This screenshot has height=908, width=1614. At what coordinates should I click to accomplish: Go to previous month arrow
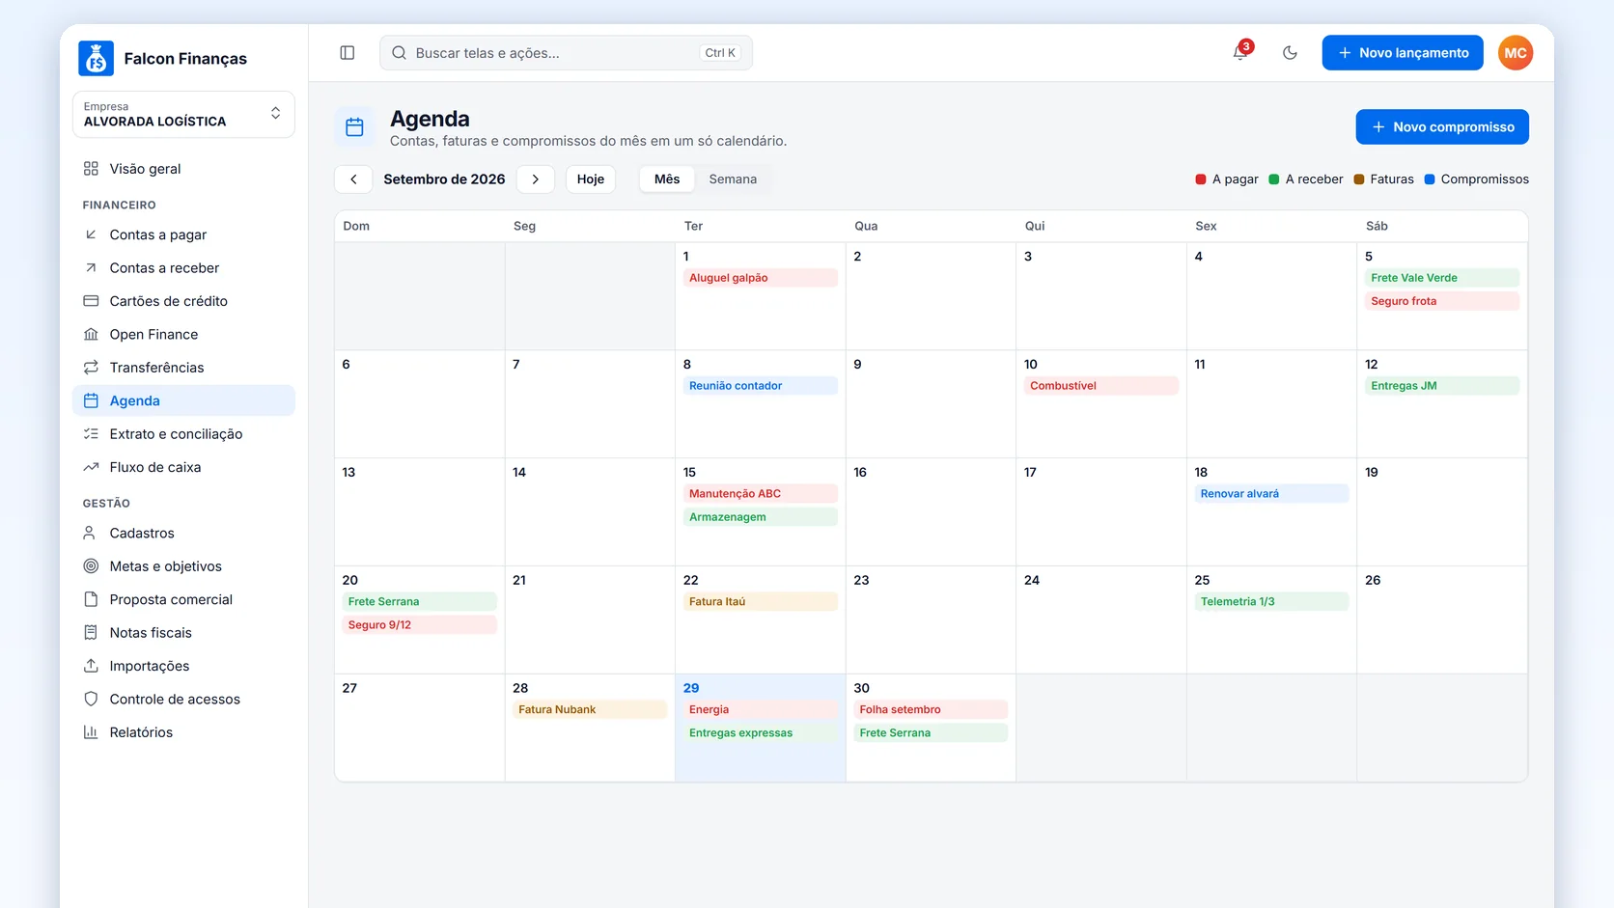coord(353,179)
